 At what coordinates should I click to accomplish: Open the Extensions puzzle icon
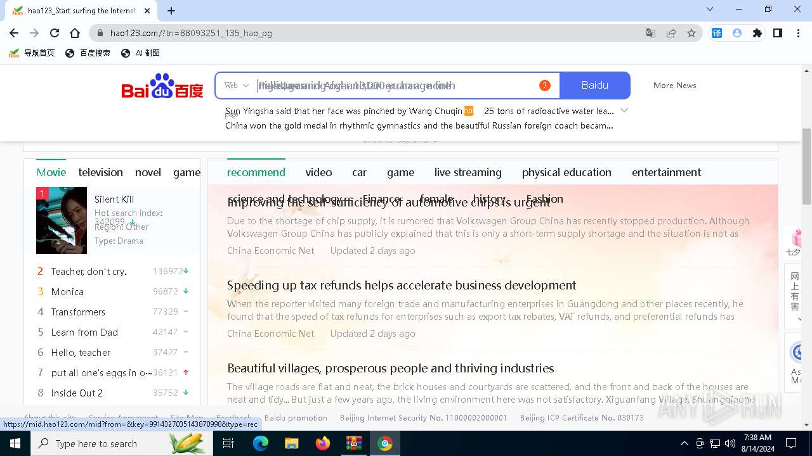click(757, 33)
